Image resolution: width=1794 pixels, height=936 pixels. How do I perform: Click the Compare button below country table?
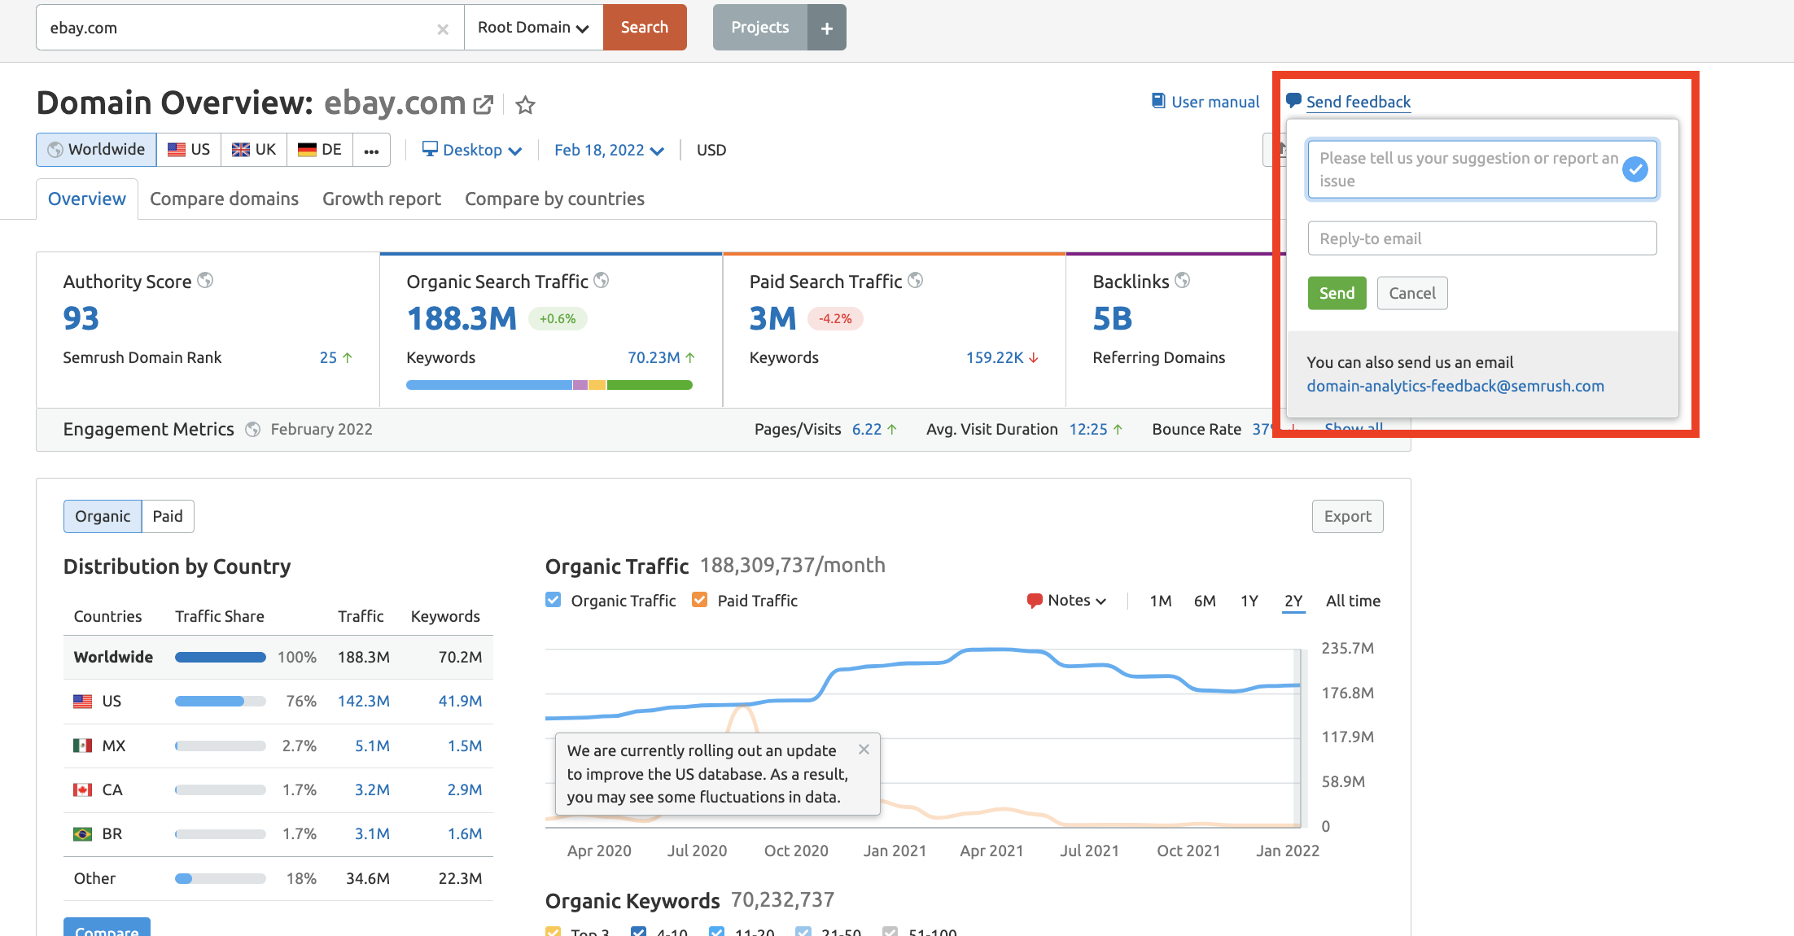107,927
